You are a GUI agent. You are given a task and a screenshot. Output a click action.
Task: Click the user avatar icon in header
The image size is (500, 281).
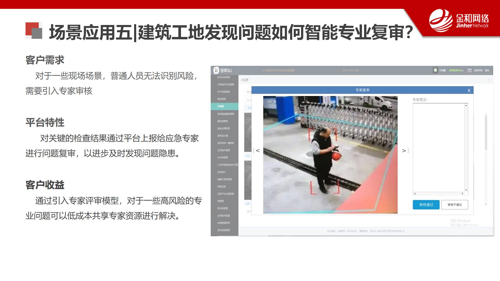pyautogui.click(x=435, y=70)
